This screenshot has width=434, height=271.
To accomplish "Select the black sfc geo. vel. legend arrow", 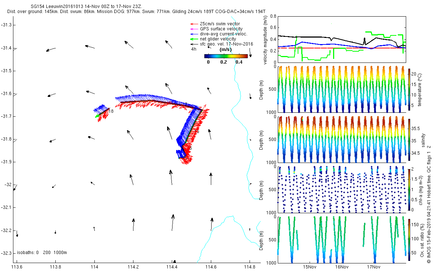I will click(x=194, y=44).
